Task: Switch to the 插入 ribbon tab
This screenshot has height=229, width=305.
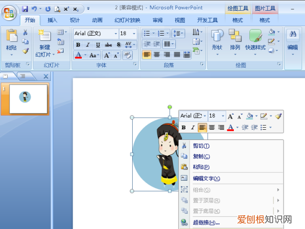Action: point(52,20)
